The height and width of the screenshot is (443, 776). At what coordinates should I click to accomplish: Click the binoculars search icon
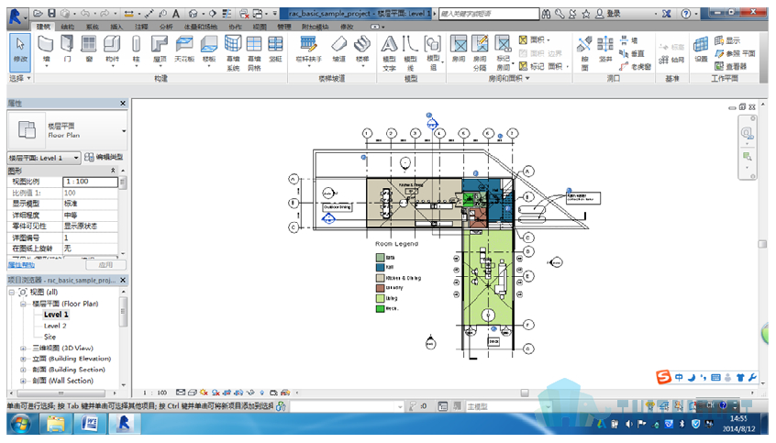click(546, 14)
